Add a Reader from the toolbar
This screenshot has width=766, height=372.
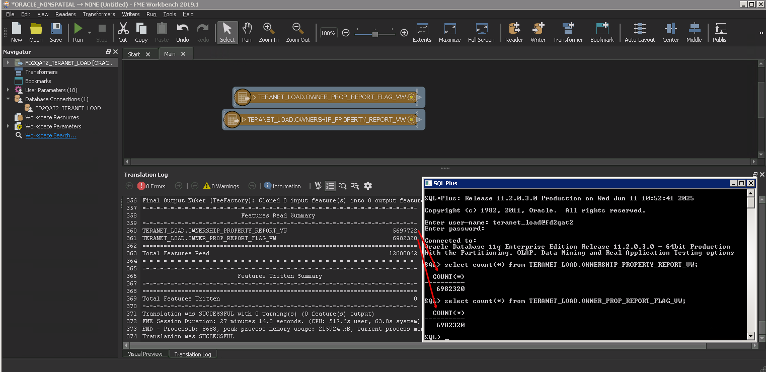514,32
